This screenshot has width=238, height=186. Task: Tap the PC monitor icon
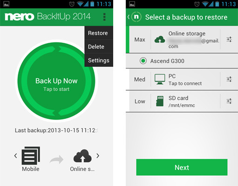tap(160, 79)
